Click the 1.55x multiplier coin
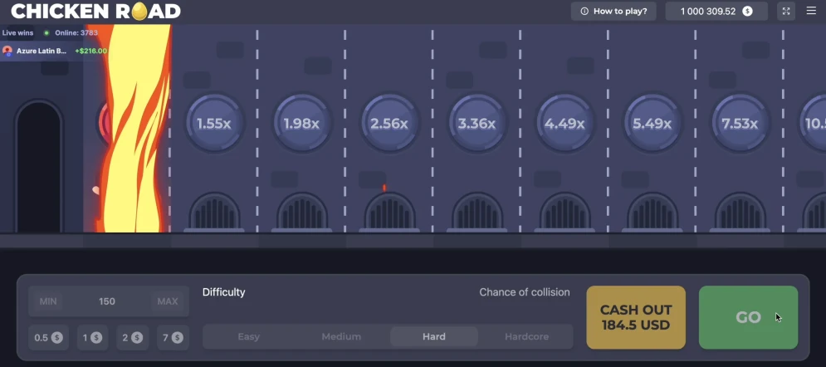The height and width of the screenshot is (367, 826). pos(214,123)
